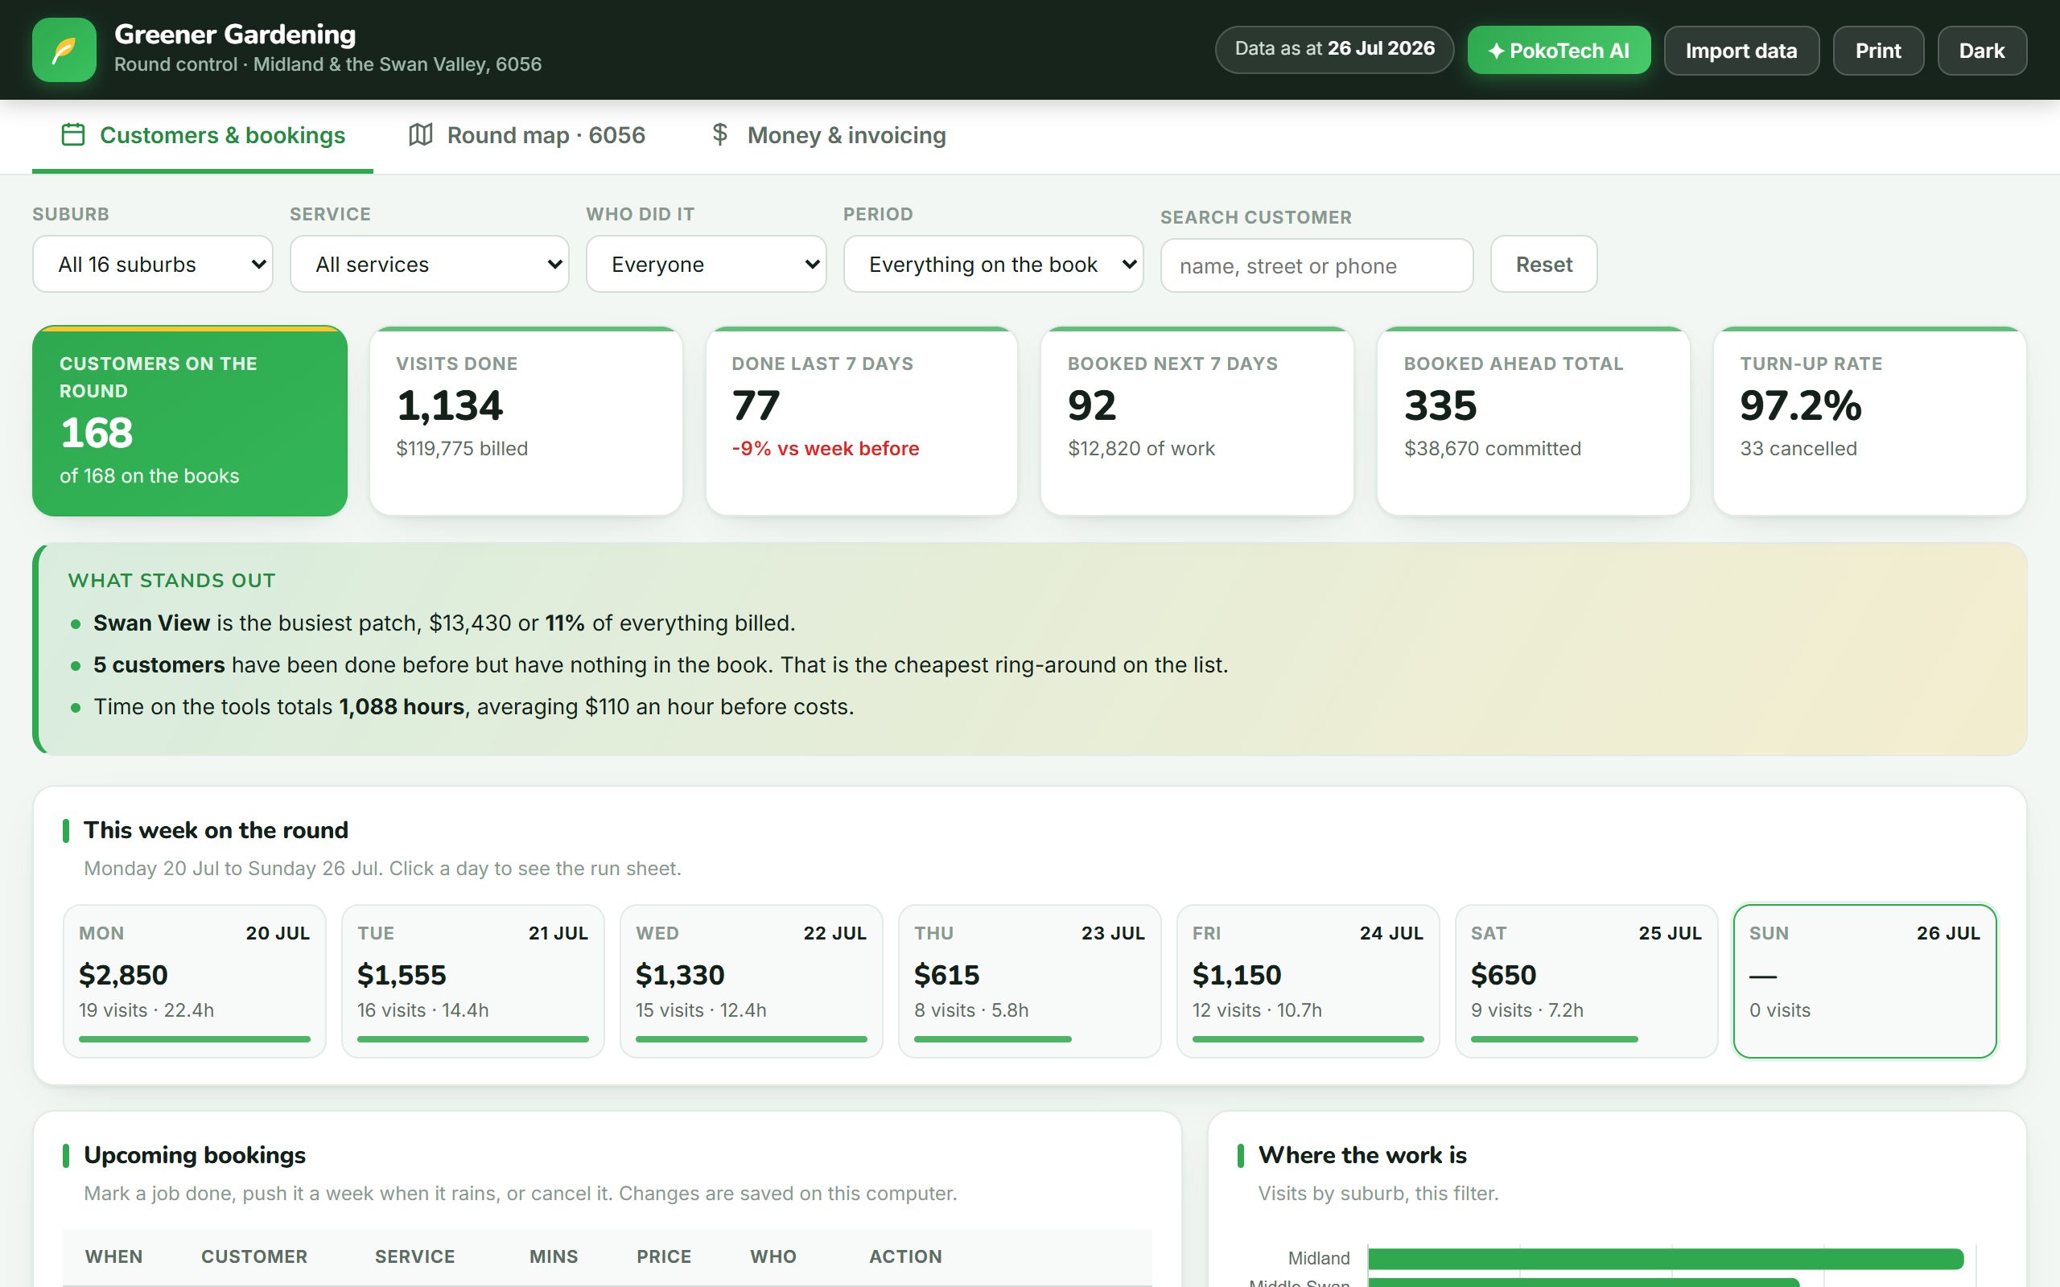Open Thursday 23 Jul run sheet
Screen dimensions: 2060x1287
[x=1030, y=981]
